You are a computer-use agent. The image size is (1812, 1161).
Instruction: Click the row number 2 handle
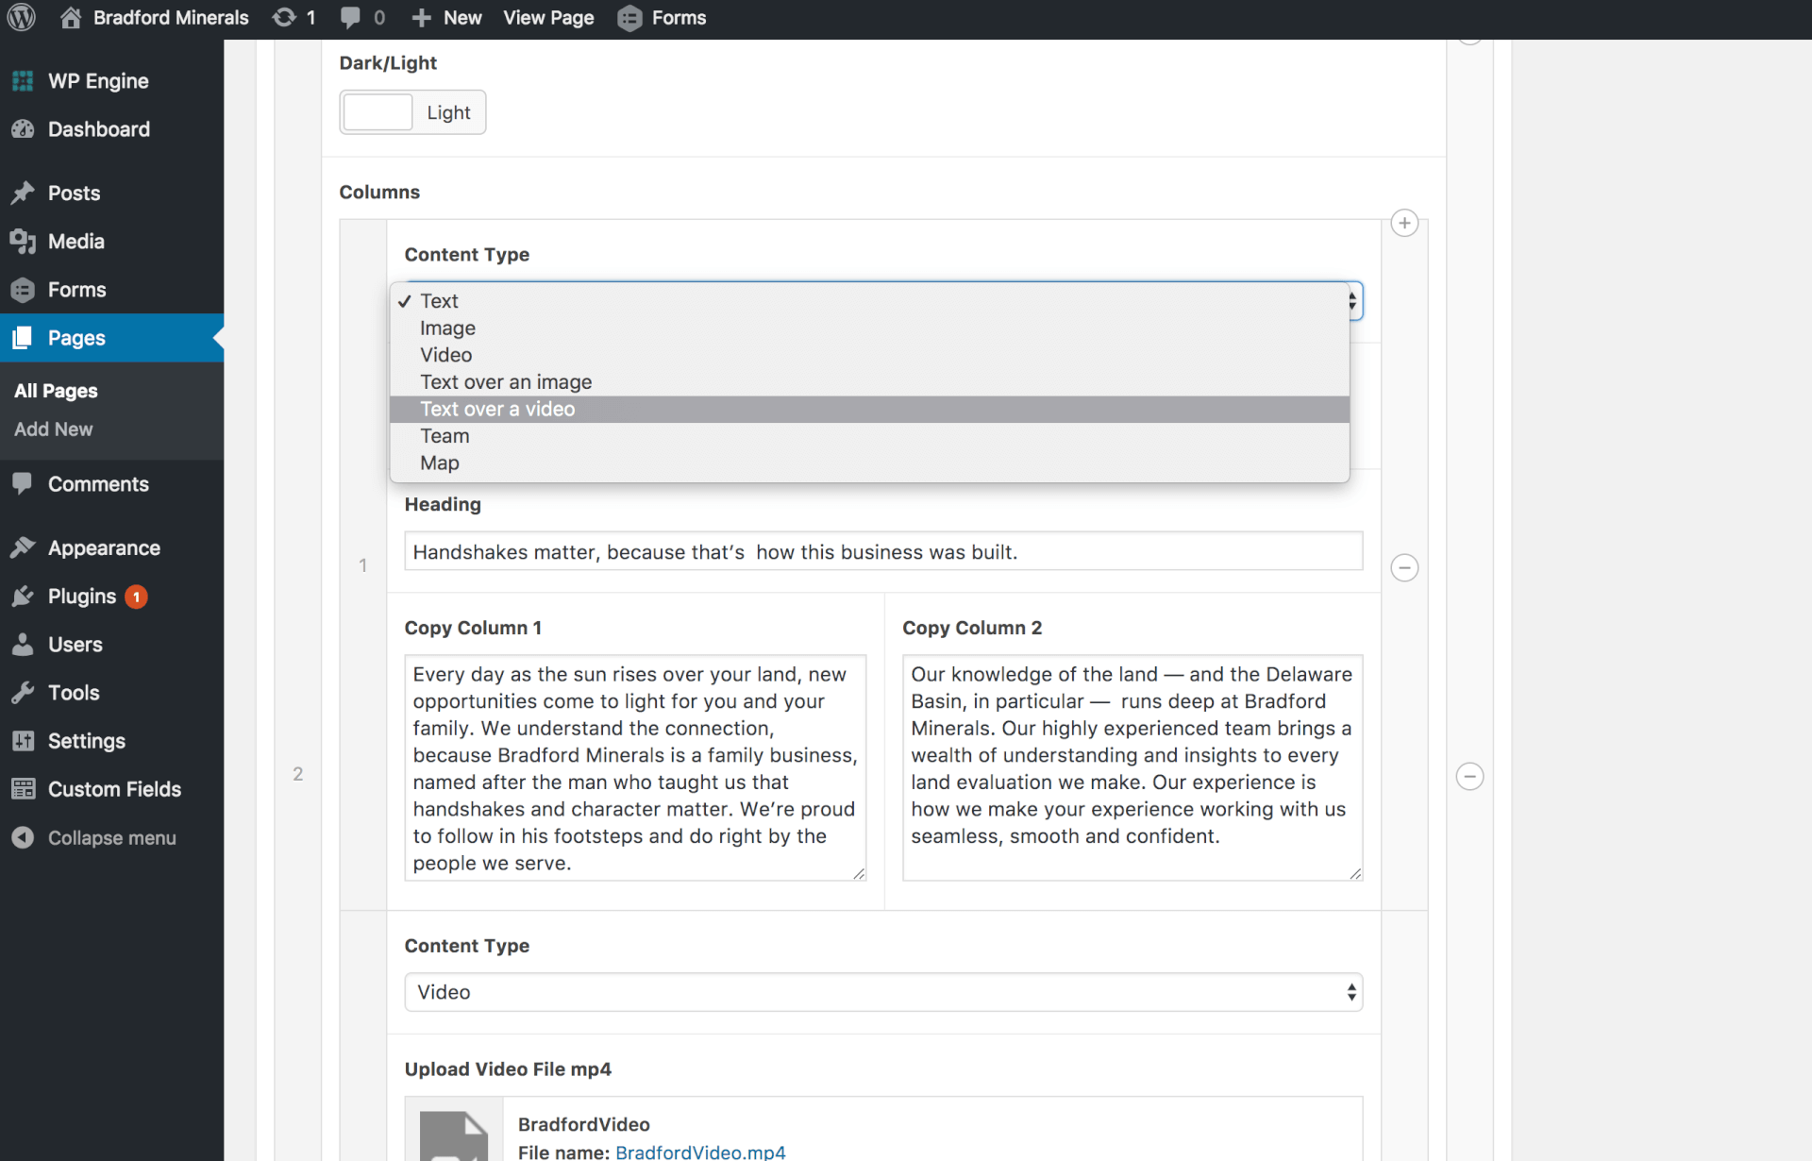298,774
